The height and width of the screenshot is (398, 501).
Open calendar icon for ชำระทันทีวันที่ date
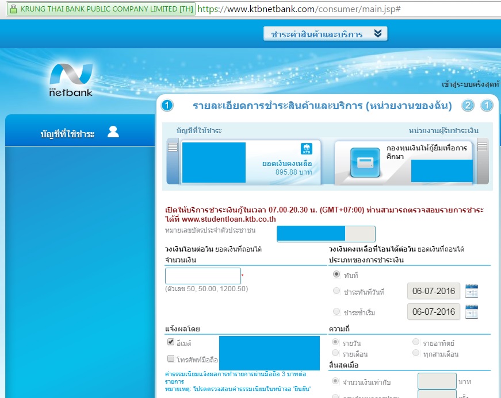472,291
